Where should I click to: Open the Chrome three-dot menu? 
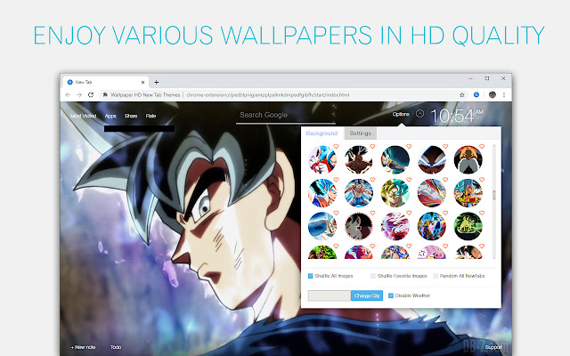coord(504,95)
